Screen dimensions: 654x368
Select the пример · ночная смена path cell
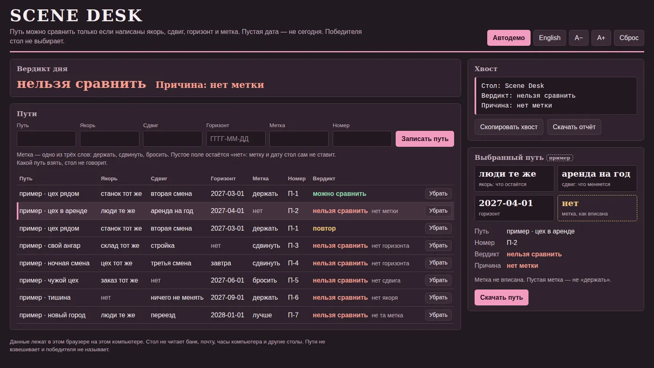(x=54, y=263)
